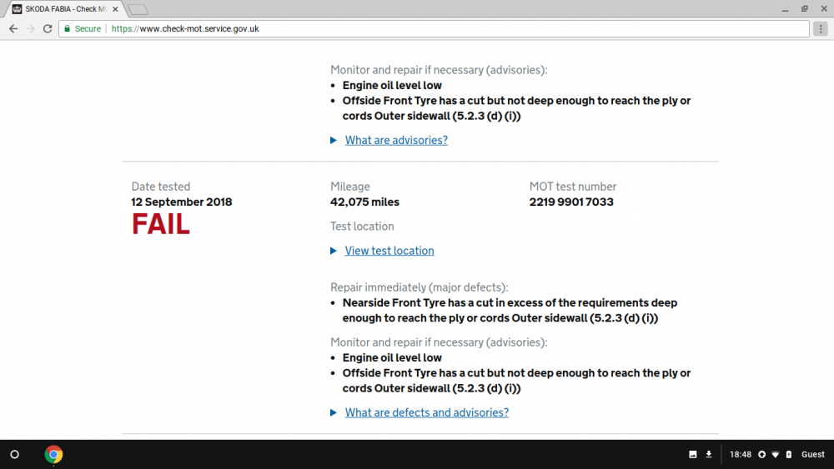
Task: Open the Chrome OS launcher circle
Action: point(14,455)
